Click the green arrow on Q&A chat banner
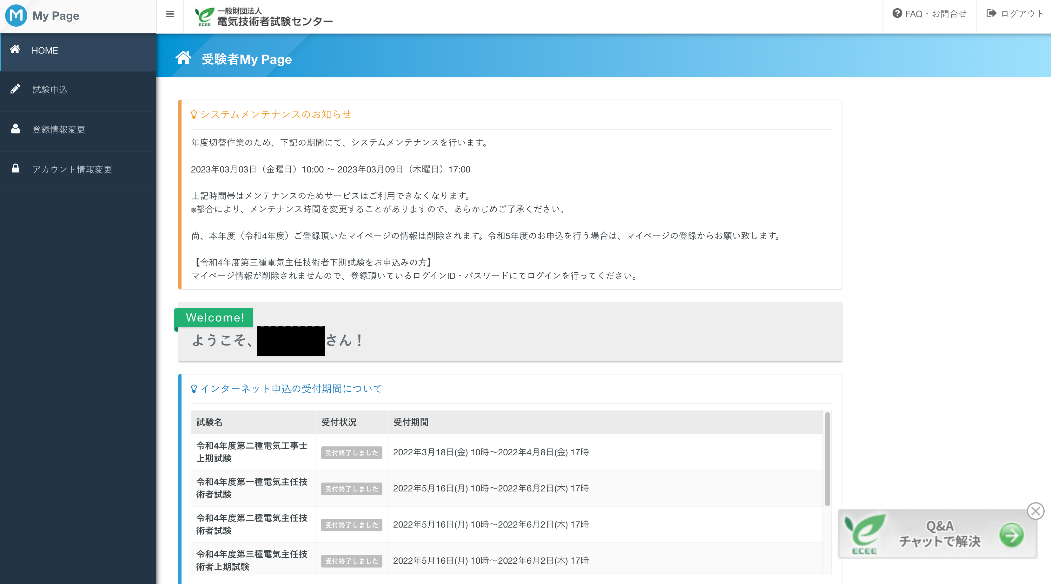The width and height of the screenshot is (1051, 584). 1011,535
